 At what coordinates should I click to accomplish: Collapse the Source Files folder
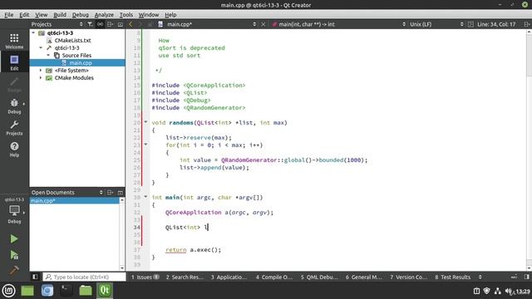(x=48, y=56)
